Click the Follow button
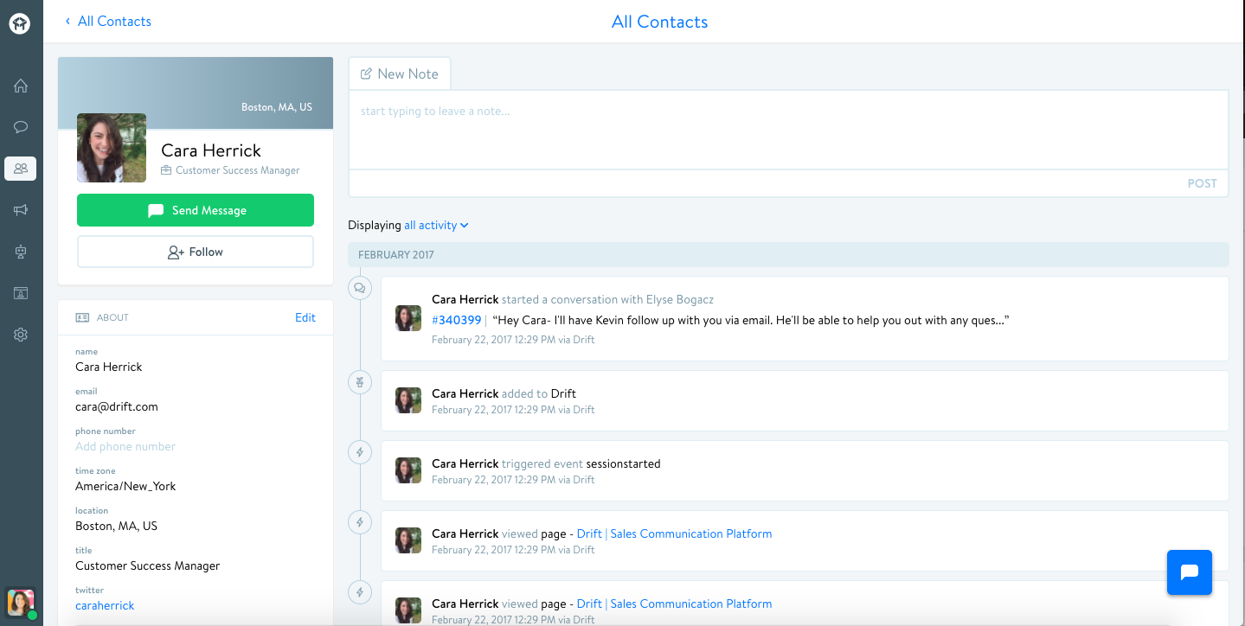Image resolution: width=1245 pixels, height=626 pixels. pos(196,252)
